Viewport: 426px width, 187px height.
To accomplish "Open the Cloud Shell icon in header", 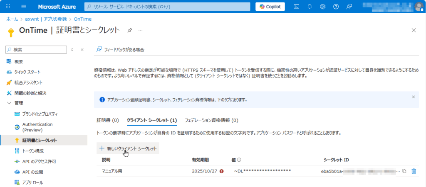I will (x=296, y=7).
